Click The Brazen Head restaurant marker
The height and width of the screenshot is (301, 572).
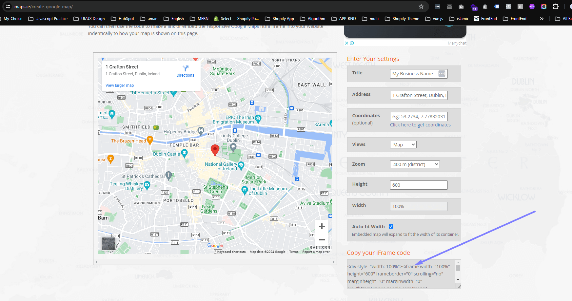[x=150, y=140]
